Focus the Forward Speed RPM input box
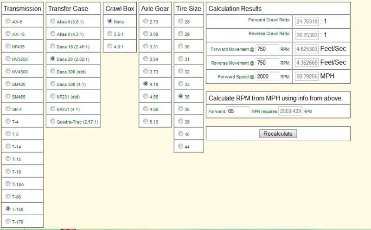This screenshot has height=230, width=371. [267, 76]
